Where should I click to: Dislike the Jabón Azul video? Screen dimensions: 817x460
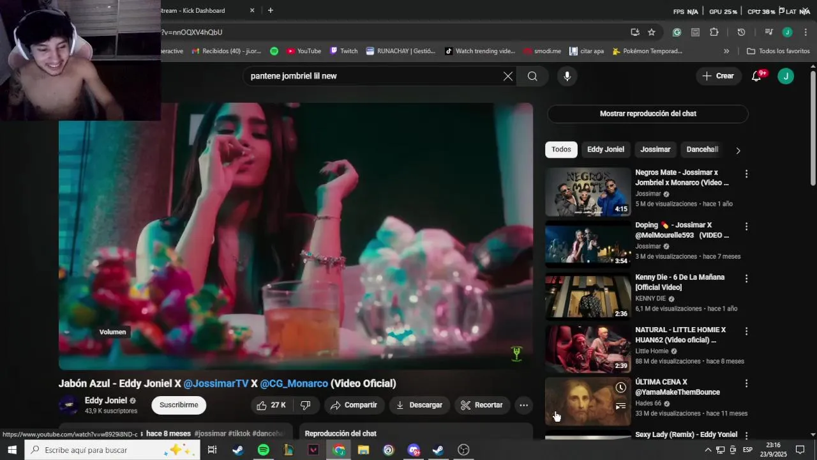[306, 405]
